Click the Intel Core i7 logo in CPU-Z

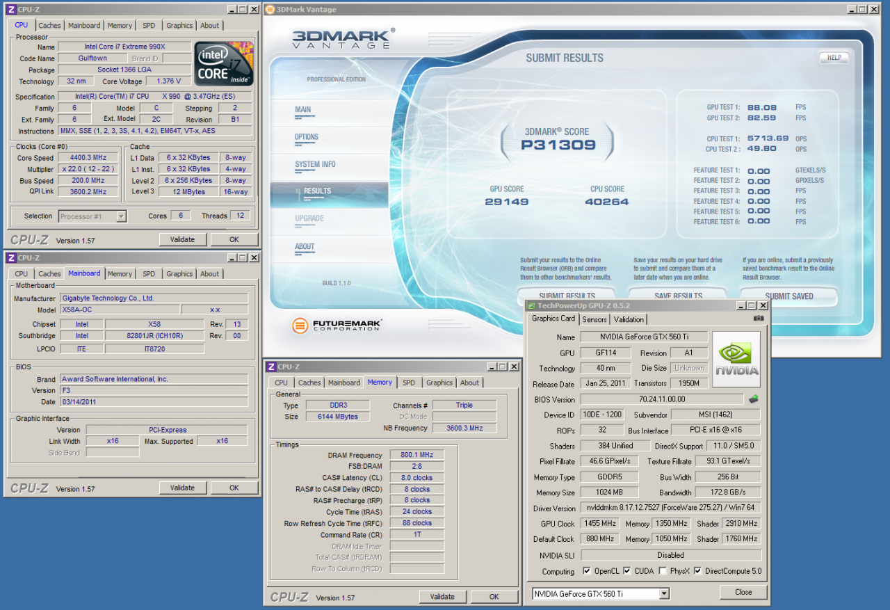coord(223,64)
